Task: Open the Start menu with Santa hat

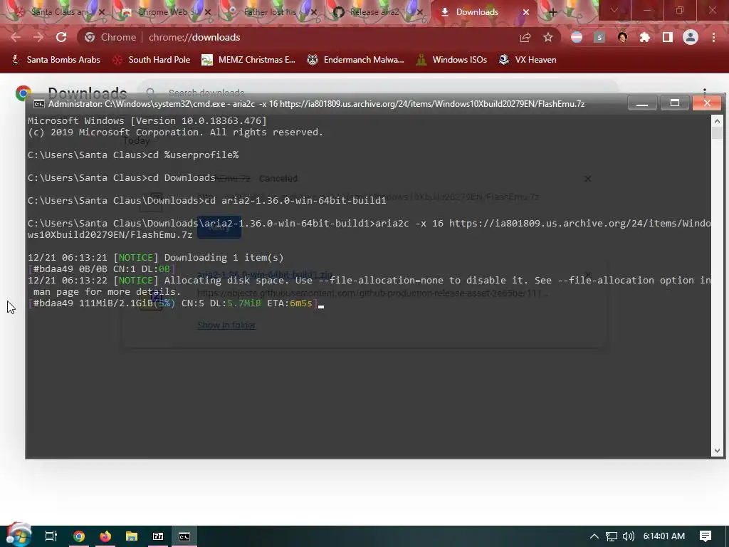Action: (18, 535)
